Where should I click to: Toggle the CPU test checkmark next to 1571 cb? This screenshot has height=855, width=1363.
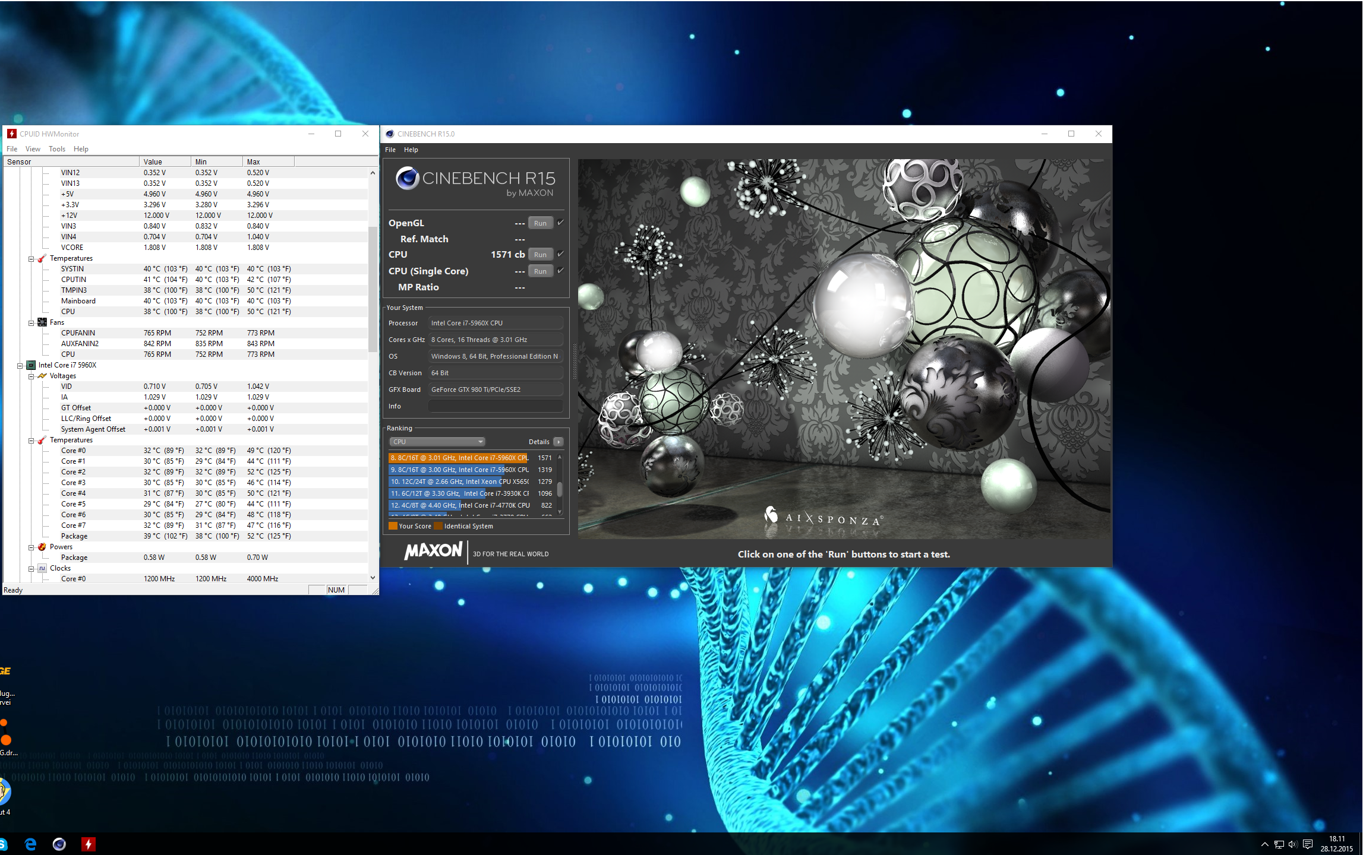point(560,254)
